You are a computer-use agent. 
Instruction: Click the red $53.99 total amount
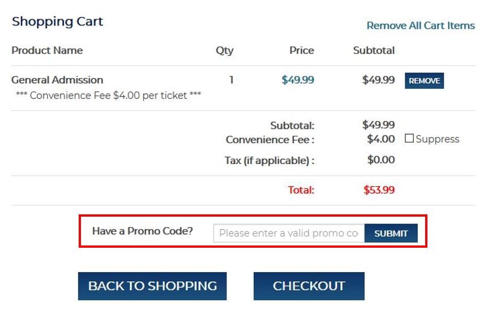379,190
